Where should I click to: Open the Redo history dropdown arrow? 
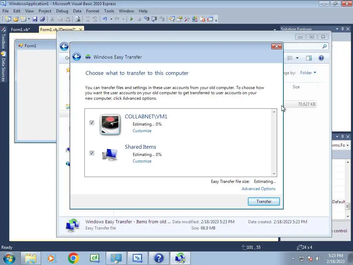(x=123, y=19)
